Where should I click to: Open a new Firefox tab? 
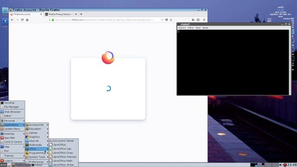[x=81, y=14]
